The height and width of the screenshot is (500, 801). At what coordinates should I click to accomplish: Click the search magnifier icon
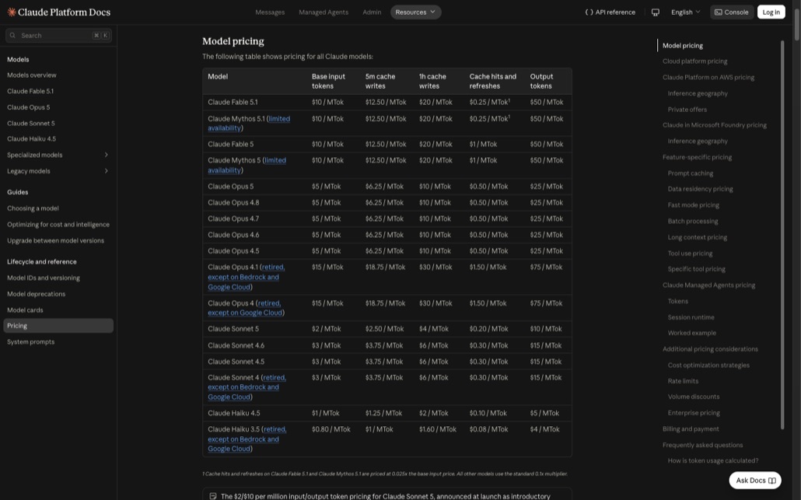[12, 35]
